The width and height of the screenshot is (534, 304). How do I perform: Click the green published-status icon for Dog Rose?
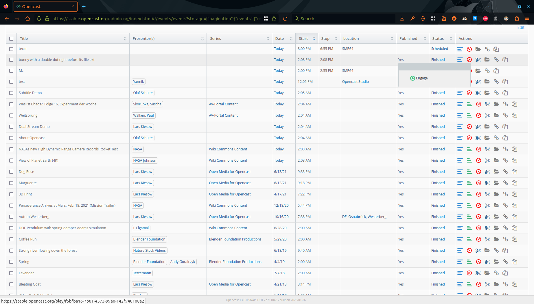[x=469, y=171]
